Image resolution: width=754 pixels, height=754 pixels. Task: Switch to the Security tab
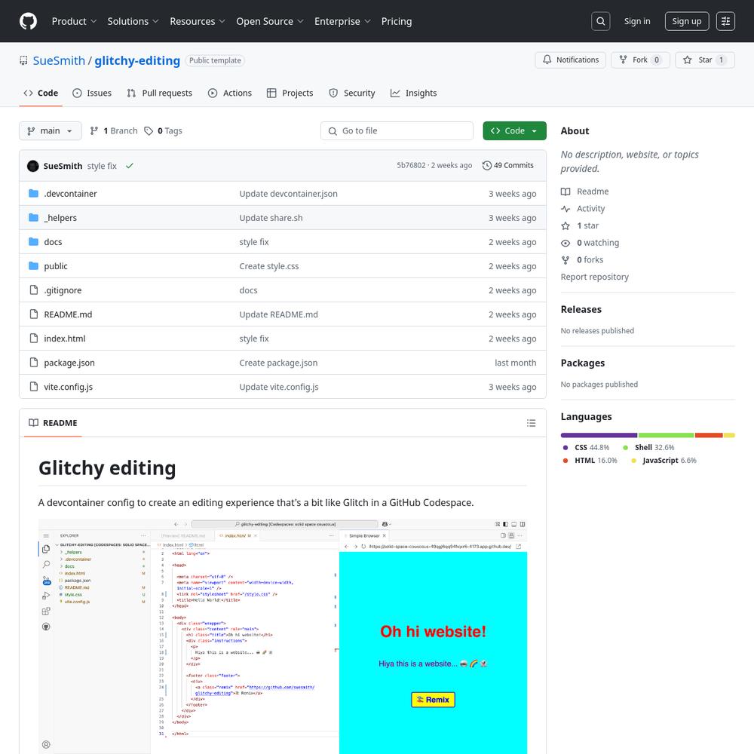(x=352, y=93)
